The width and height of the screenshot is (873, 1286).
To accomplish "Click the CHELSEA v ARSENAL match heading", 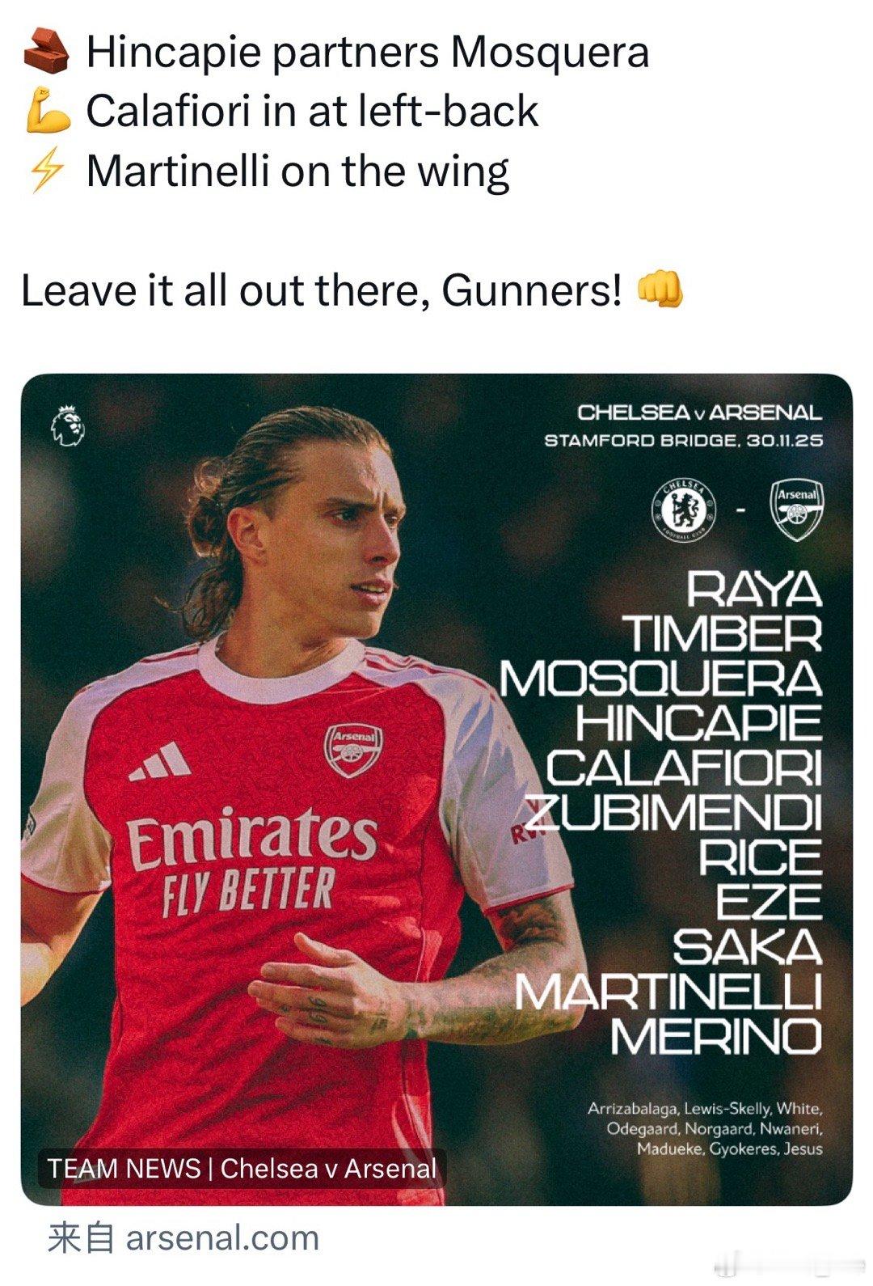I will coord(699,412).
